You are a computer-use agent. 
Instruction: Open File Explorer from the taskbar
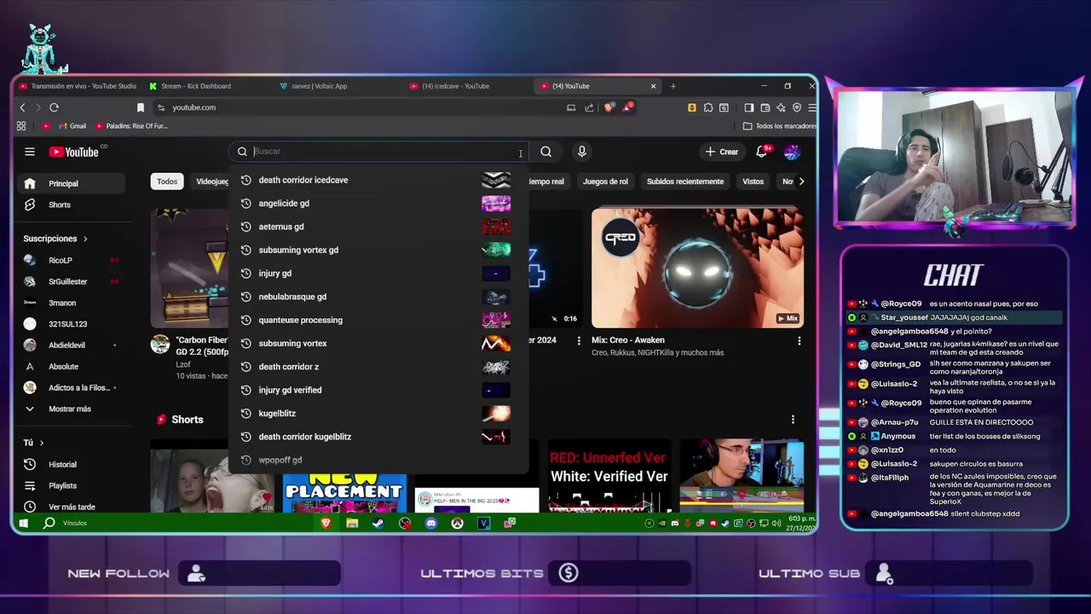pyautogui.click(x=352, y=523)
